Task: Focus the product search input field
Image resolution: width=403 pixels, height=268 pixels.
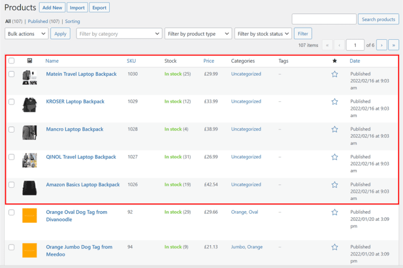Action: tap(324, 19)
